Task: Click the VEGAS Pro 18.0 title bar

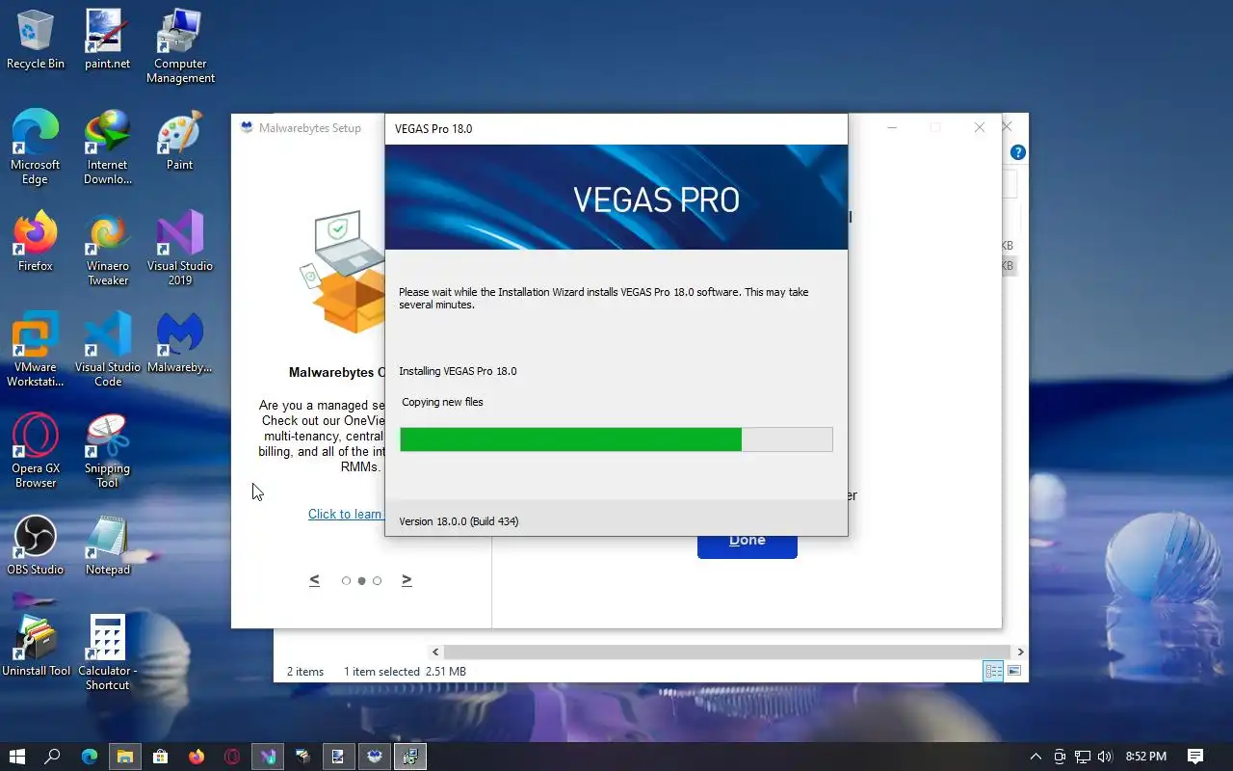Action: pyautogui.click(x=616, y=129)
